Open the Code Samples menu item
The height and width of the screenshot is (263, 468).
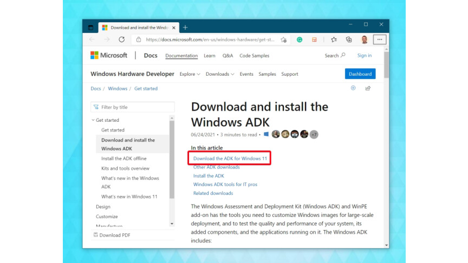[x=254, y=55]
